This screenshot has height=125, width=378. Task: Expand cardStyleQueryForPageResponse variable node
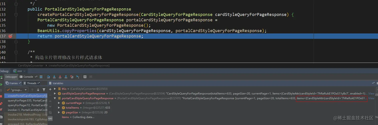click(x=55, y=93)
